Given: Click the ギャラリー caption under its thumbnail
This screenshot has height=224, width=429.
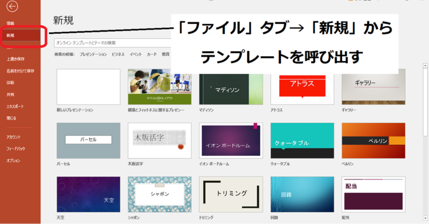Looking at the screenshot, I should coord(349,110).
